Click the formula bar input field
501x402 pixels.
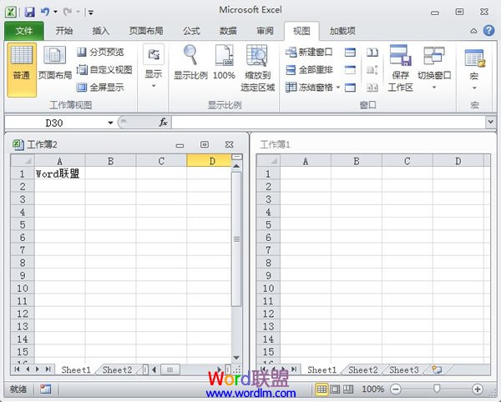point(328,123)
